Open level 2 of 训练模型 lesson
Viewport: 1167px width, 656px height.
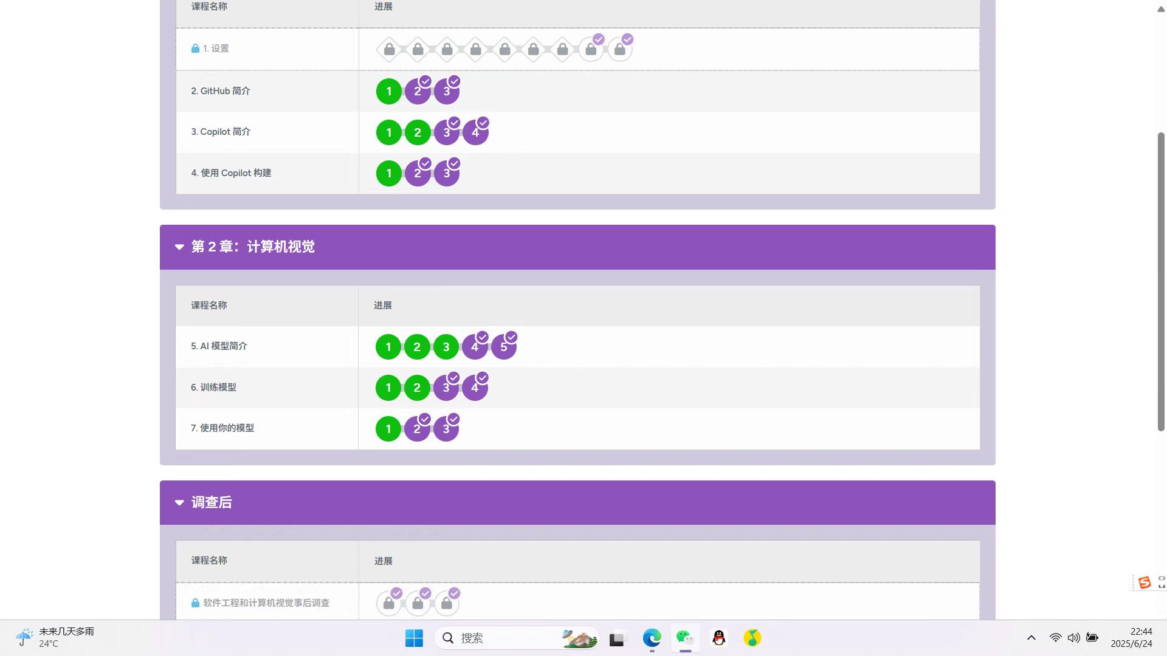click(x=417, y=388)
